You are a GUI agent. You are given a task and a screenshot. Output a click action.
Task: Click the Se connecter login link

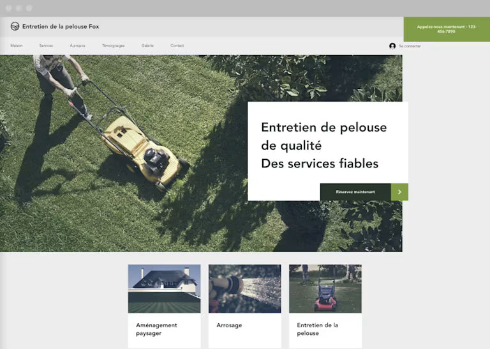point(410,46)
